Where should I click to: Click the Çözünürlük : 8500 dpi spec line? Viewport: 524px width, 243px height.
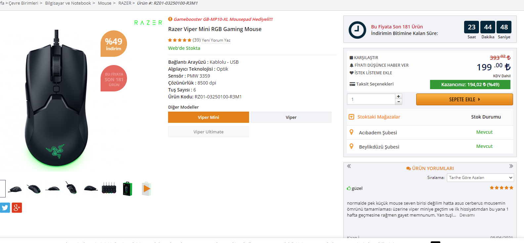point(192,83)
